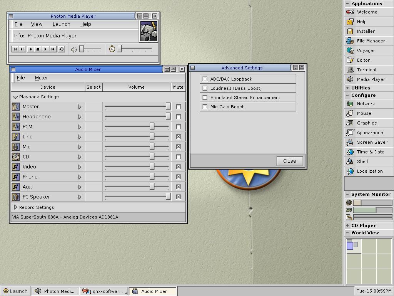Click the Mic device icon in mixer
Viewport: 394px width, 296px height.
pyautogui.click(x=16, y=147)
